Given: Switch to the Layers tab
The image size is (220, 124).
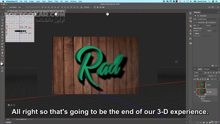Looking at the screenshot, I should coord(200,69).
